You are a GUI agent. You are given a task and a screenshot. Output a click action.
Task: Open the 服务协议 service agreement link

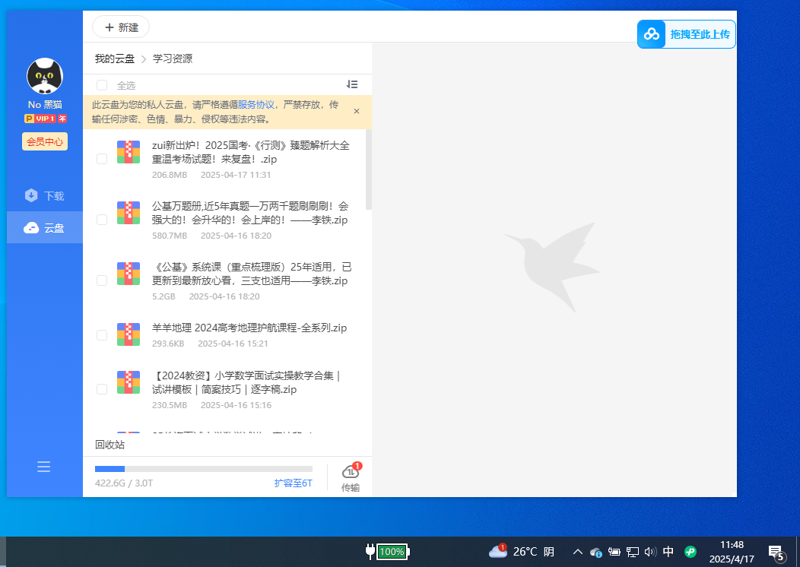point(256,105)
